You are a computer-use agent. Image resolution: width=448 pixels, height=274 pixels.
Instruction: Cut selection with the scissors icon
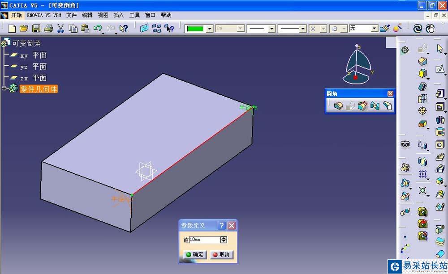[60, 29]
